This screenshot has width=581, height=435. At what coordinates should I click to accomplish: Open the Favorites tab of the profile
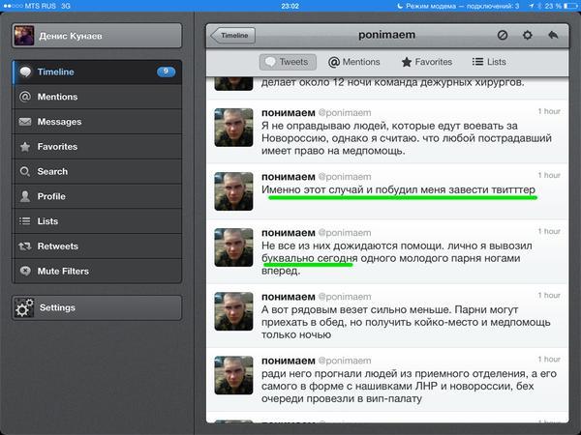point(426,62)
